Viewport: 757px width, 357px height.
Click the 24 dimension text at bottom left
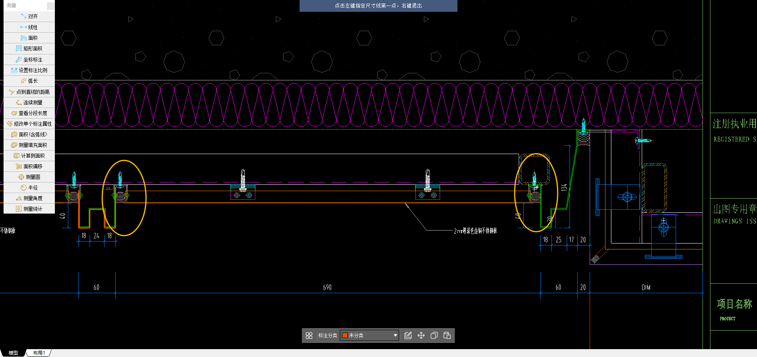[96, 236]
